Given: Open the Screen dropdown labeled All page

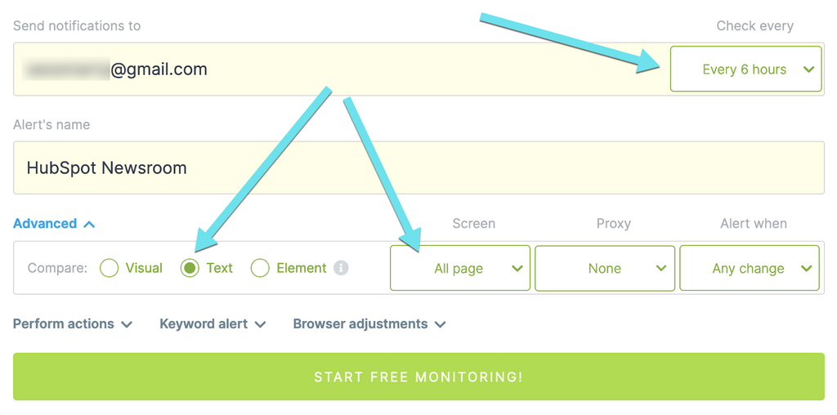Looking at the screenshot, I should click(459, 268).
